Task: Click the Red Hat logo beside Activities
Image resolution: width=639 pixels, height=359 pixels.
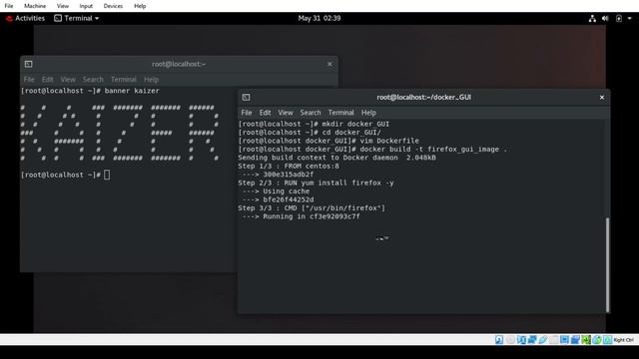Action: point(9,18)
